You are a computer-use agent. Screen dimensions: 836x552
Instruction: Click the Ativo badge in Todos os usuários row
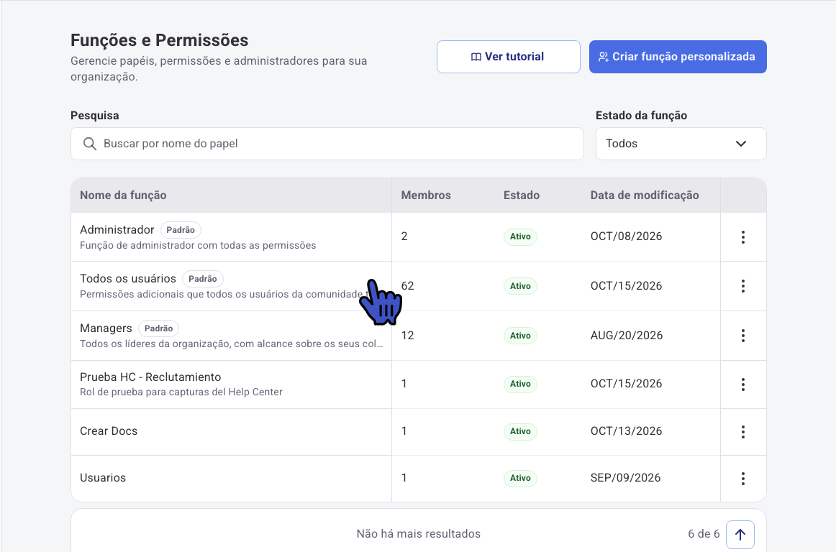[x=520, y=286]
